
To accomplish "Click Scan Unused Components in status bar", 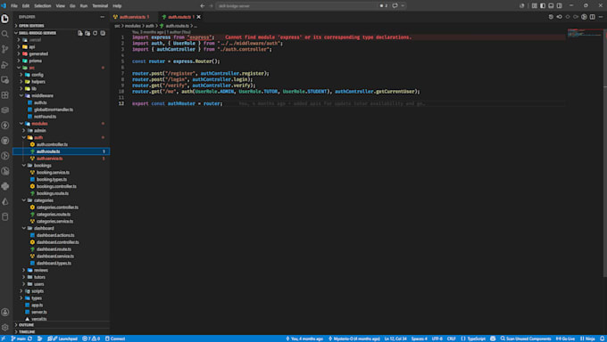I will [x=525, y=339].
